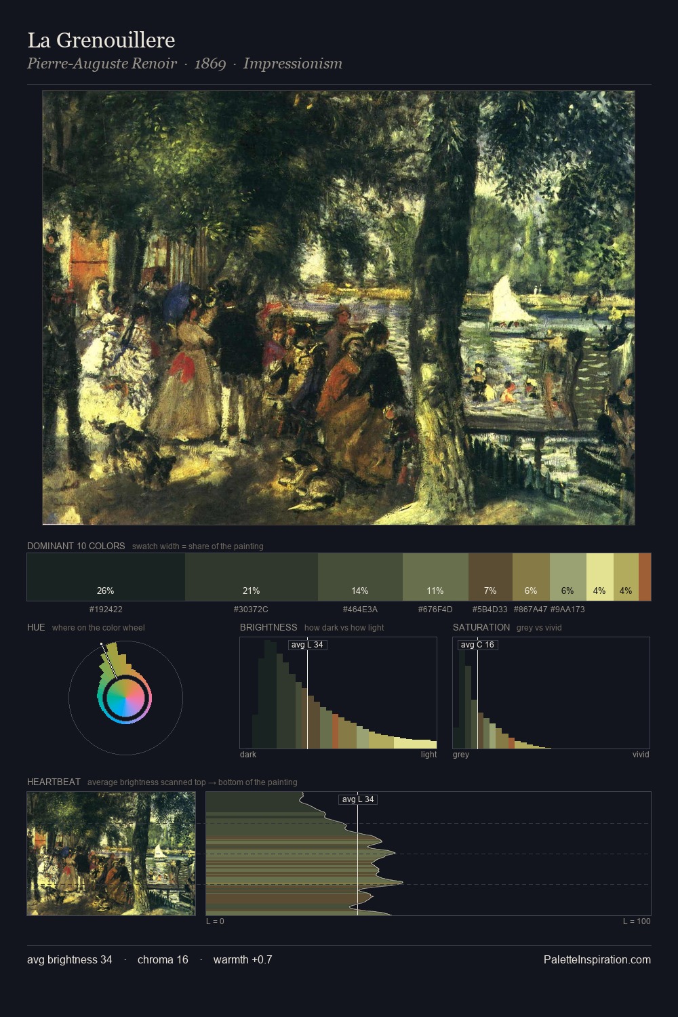Choose the khaki 4% swatch
Image resolution: width=678 pixels, height=1017 pixels.
pyautogui.click(x=626, y=577)
